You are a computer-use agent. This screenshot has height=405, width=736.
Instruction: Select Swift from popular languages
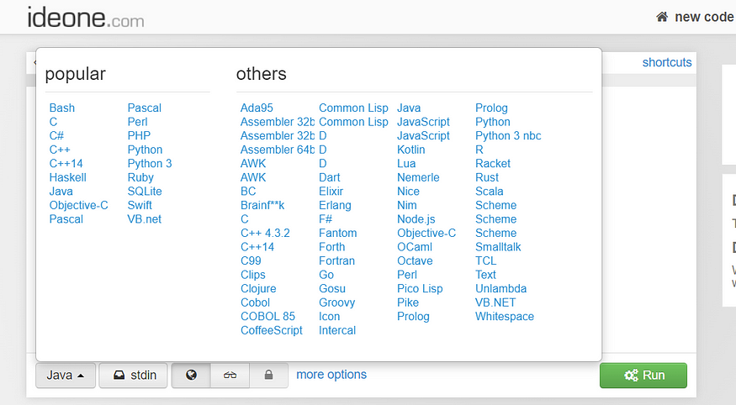[140, 205]
